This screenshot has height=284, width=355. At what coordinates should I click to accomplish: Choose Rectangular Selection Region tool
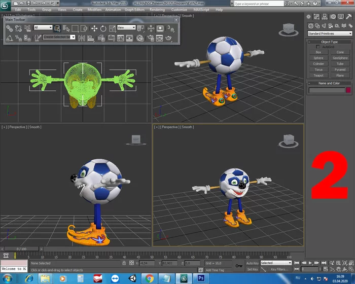(x=75, y=28)
